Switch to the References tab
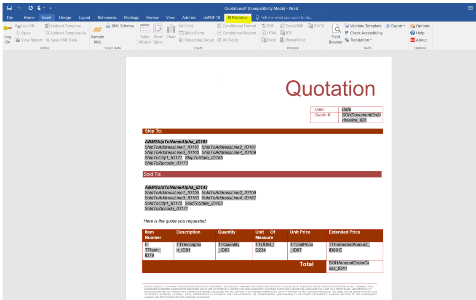 coord(107,18)
